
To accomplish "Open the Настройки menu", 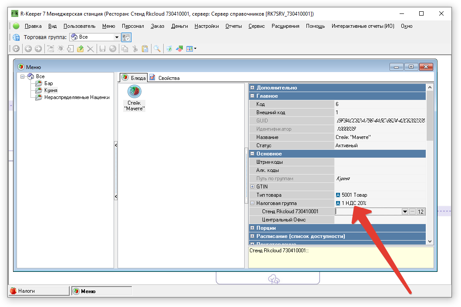I will [x=206, y=26].
